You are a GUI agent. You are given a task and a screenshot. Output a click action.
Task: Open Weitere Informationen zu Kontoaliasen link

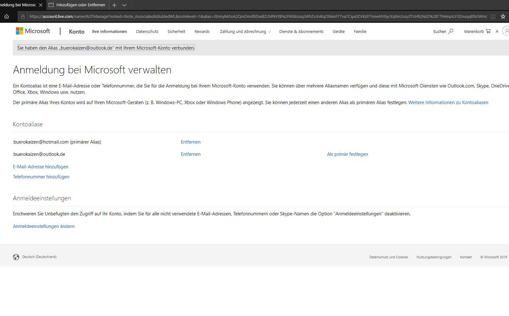coord(448,103)
